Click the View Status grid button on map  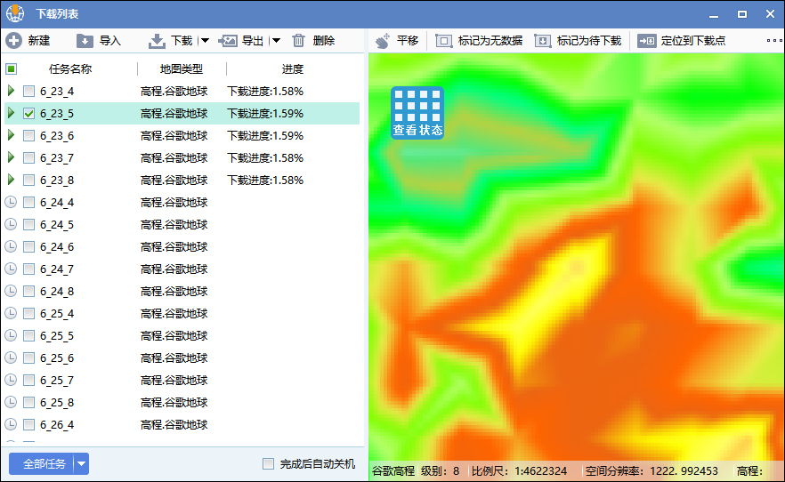pyautogui.click(x=417, y=113)
